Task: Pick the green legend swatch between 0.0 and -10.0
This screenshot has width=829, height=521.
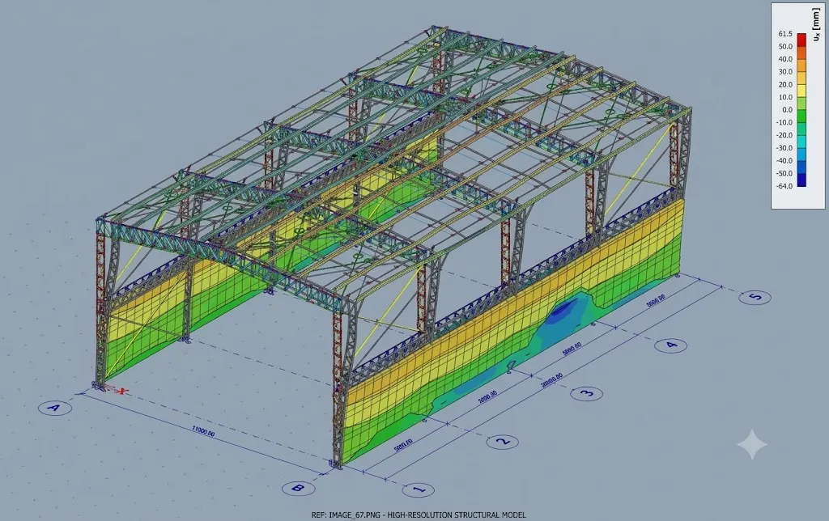Action: 801,116
